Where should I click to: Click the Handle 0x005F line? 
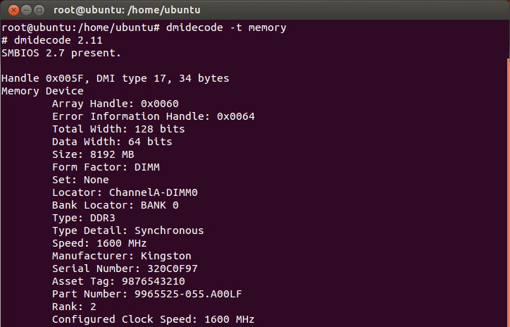click(x=115, y=78)
